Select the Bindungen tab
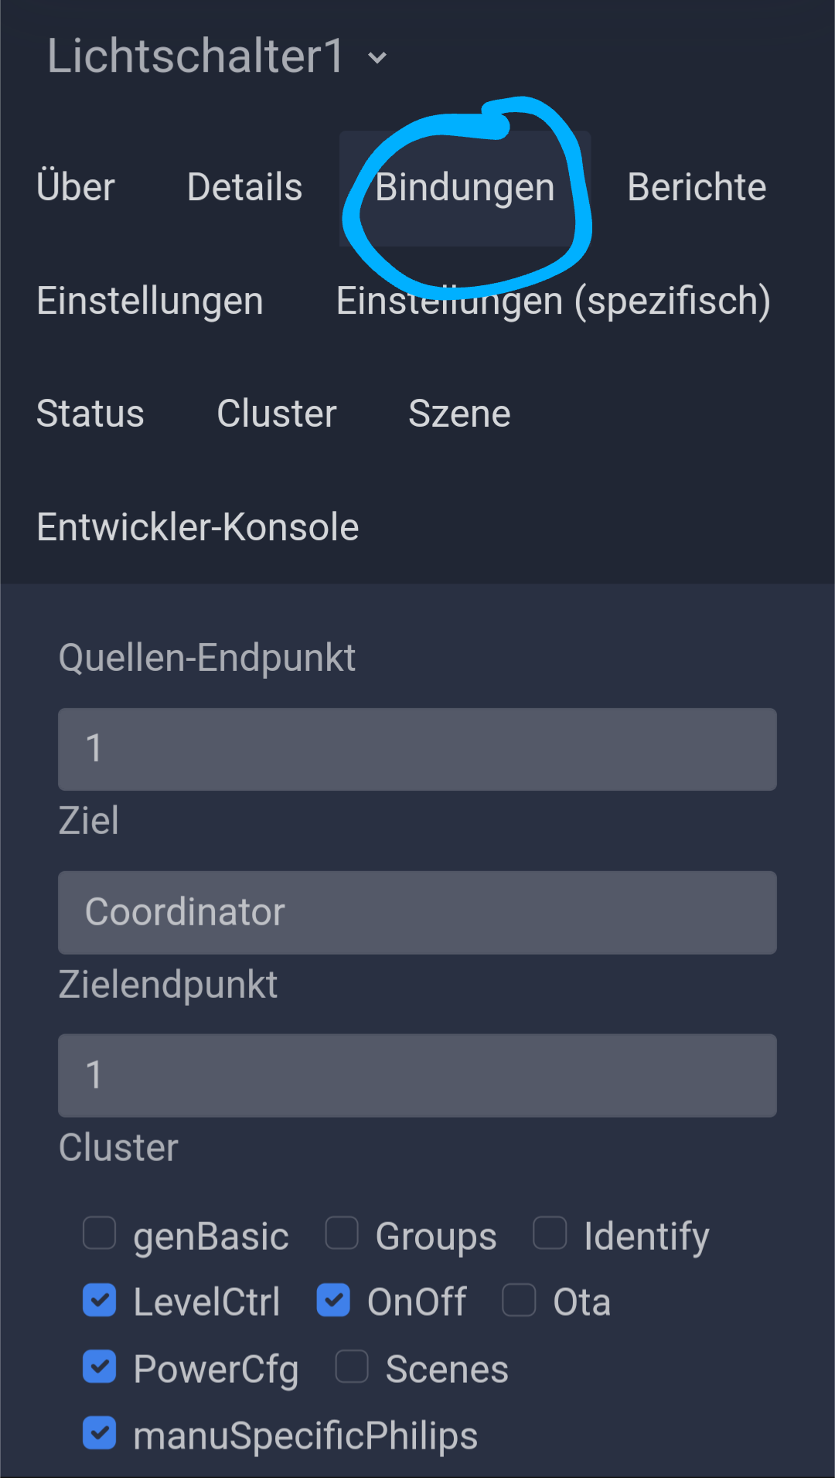Screen dimensions: 835x1478 tap(465, 188)
